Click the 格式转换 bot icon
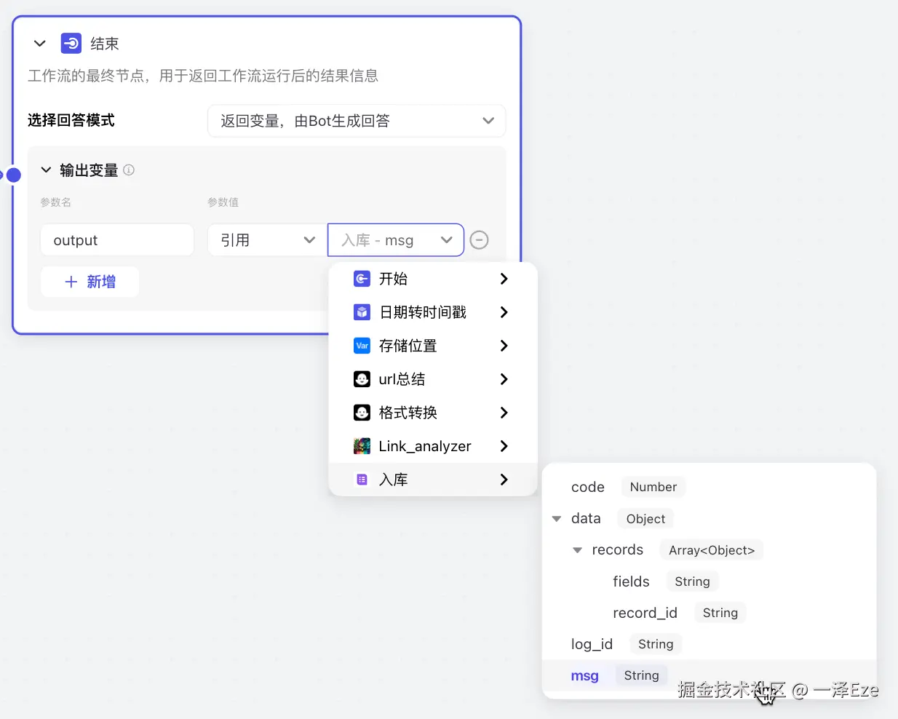 coord(362,413)
